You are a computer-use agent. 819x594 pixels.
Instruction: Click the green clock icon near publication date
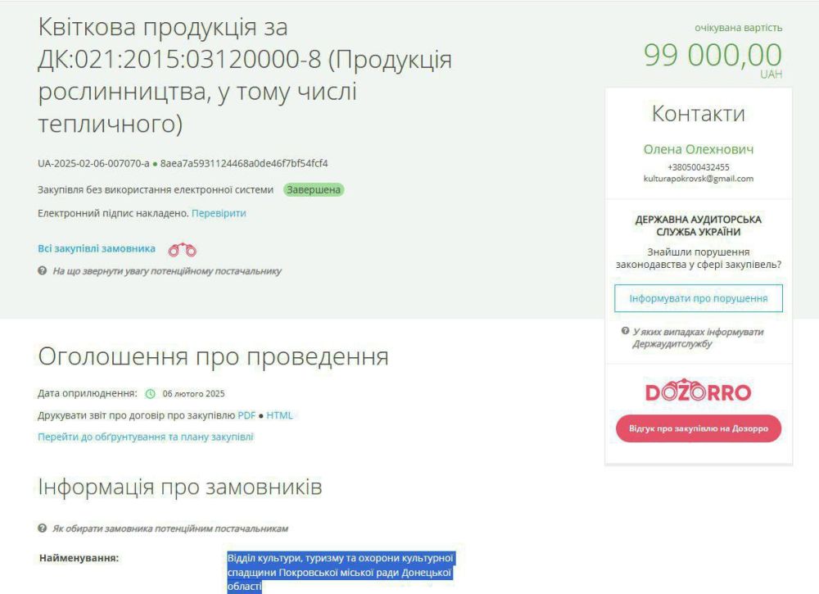[x=150, y=393]
